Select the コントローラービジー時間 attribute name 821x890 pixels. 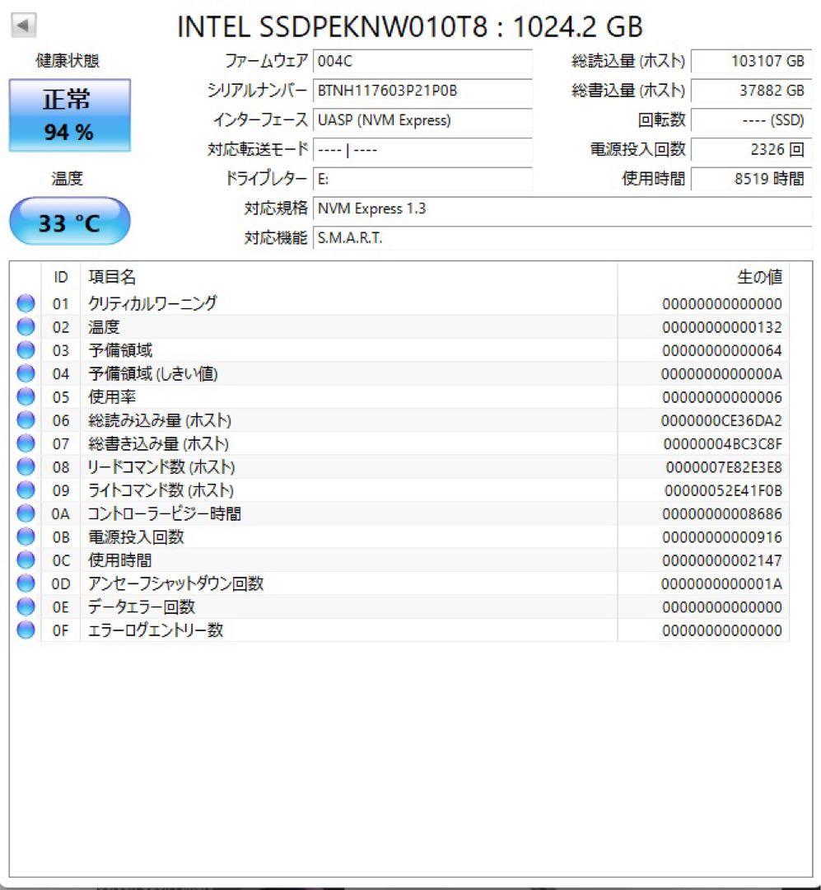(164, 513)
